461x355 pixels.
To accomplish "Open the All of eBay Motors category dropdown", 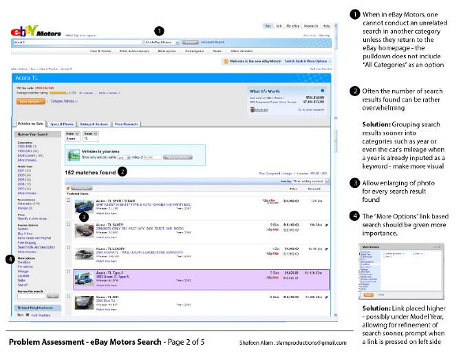I will [162, 43].
